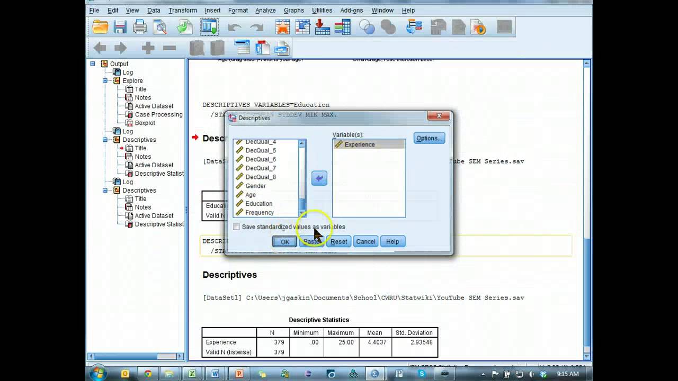The width and height of the screenshot is (678, 381).
Task: Click Help in the Descriptives dialog
Action: [x=392, y=241]
